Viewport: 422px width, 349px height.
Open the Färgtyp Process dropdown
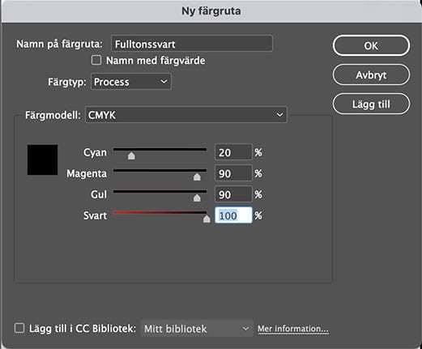tap(131, 82)
